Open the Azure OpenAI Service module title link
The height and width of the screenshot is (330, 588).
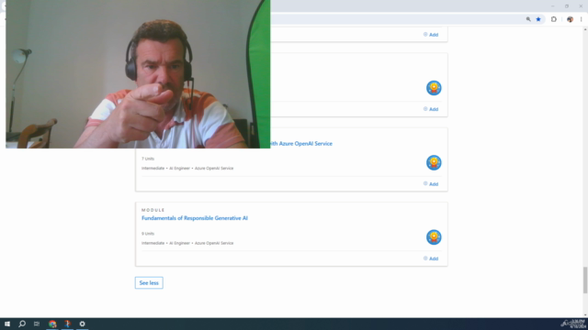[x=301, y=144]
